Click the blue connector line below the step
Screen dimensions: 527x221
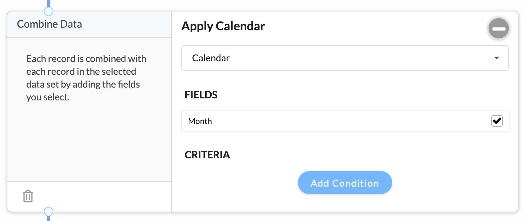(49, 218)
